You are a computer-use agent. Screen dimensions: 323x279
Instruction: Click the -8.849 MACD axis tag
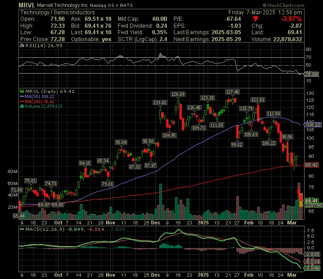pyautogui.click(x=312, y=268)
